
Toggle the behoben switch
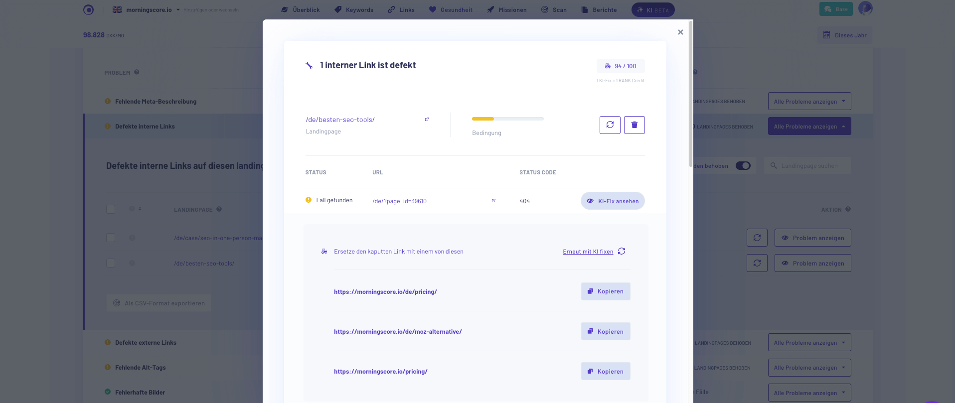[743, 166]
